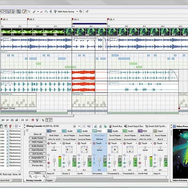The height and width of the screenshot is (188, 188).
Task: Open the Paint tool options dropdown arrow
Action: point(38,11)
